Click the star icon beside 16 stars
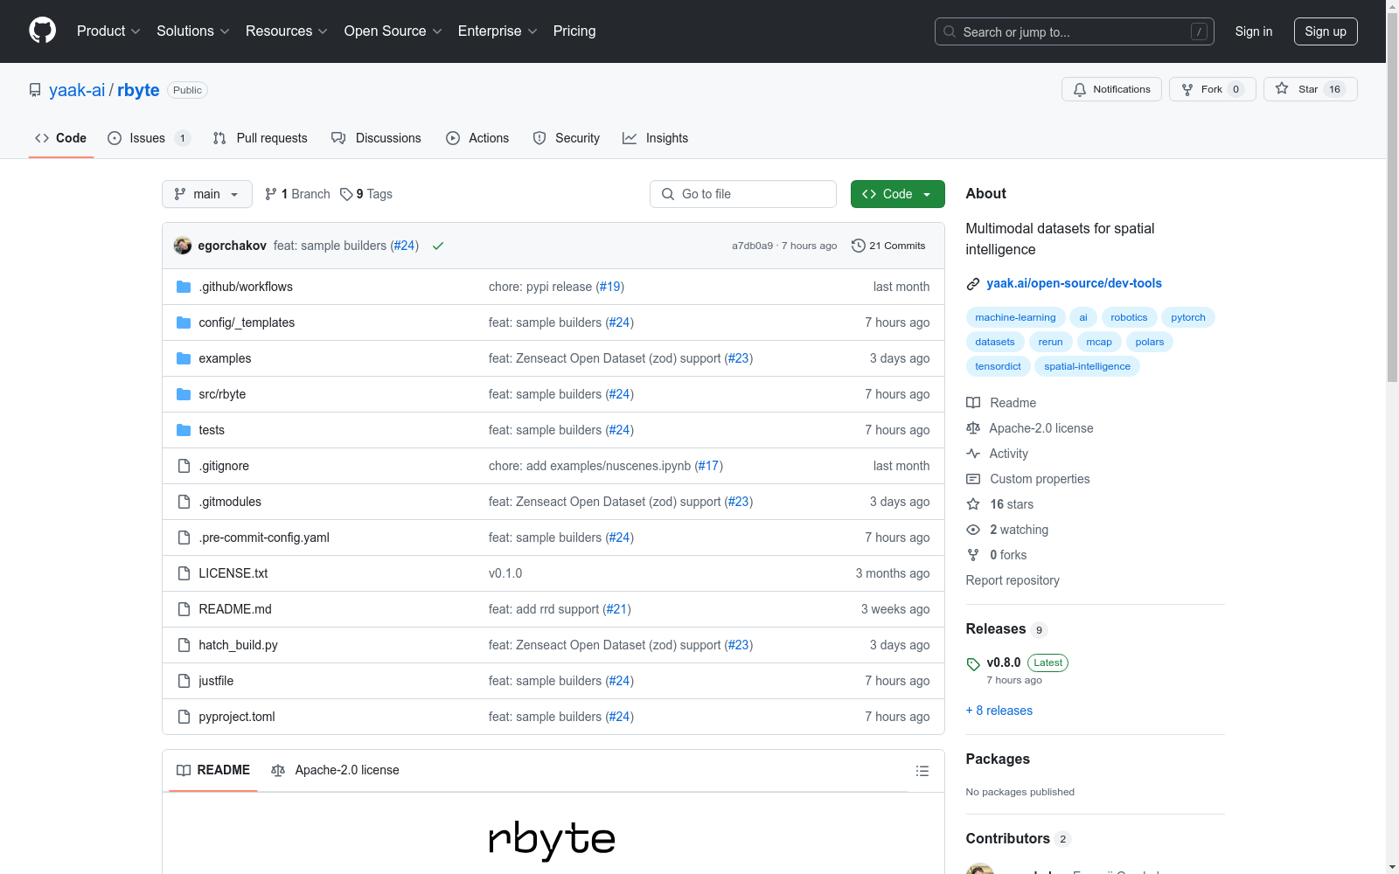The width and height of the screenshot is (1399, 874). coord(973,504)
